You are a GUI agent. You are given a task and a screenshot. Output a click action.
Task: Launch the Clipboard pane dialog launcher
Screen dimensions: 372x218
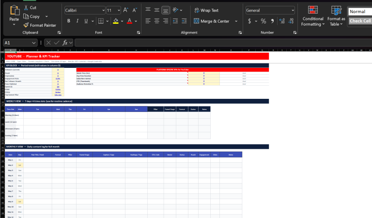[x=59, y=32]
